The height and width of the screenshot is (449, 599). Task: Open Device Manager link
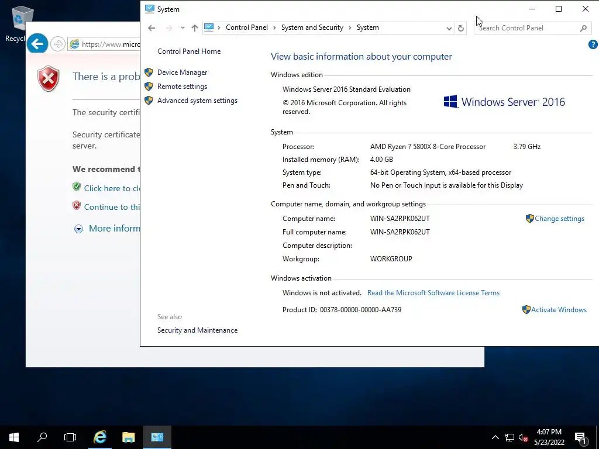[183, 72]
